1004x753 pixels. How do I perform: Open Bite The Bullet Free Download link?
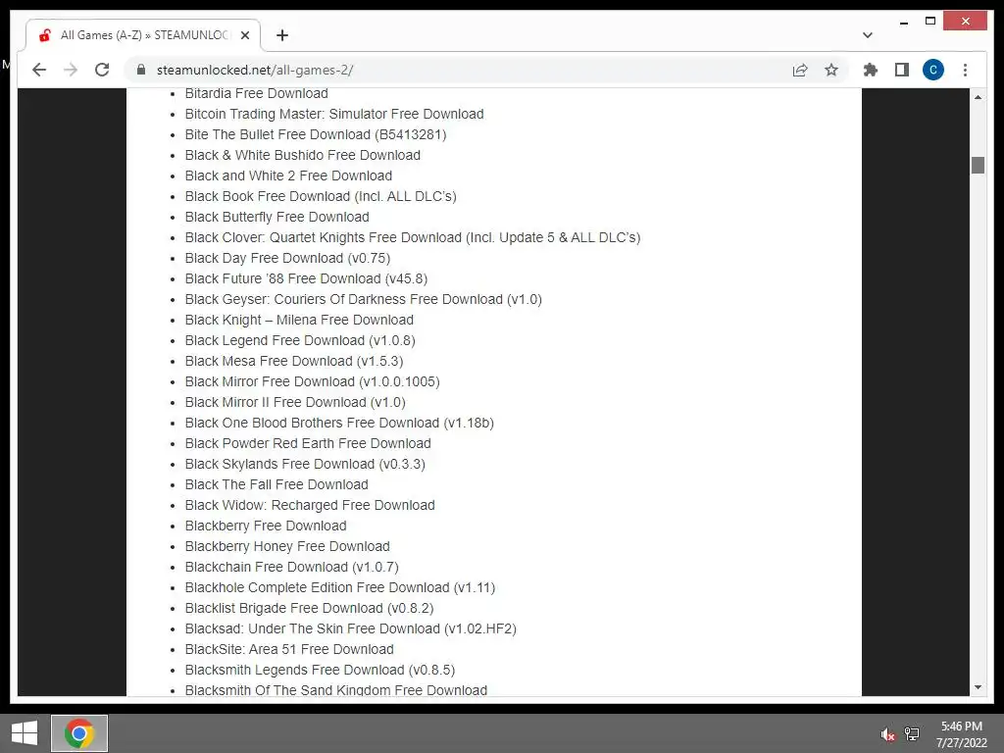[316, 134]
